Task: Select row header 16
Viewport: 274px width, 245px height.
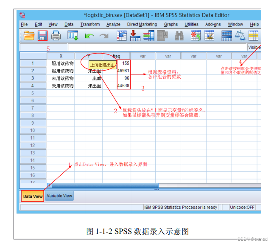Action: coord(33,175)
